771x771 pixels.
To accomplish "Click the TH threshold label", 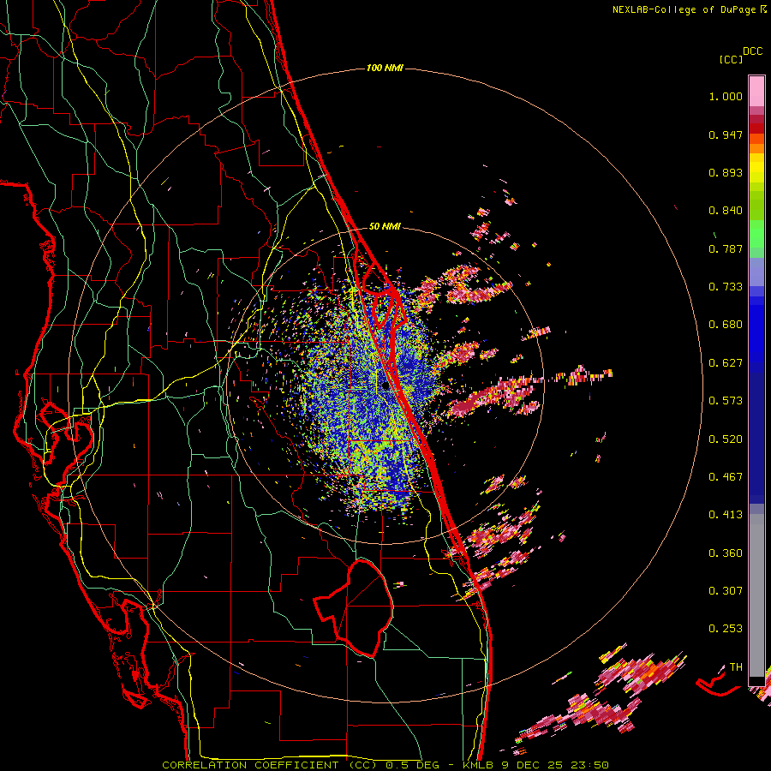I will point(736,667).
